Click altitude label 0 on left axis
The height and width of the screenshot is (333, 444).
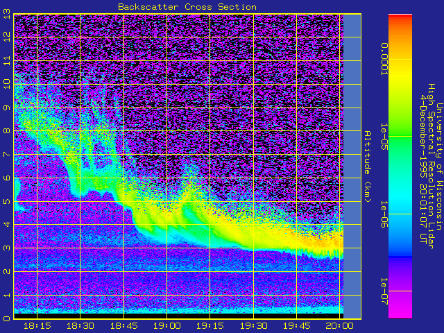6,318
